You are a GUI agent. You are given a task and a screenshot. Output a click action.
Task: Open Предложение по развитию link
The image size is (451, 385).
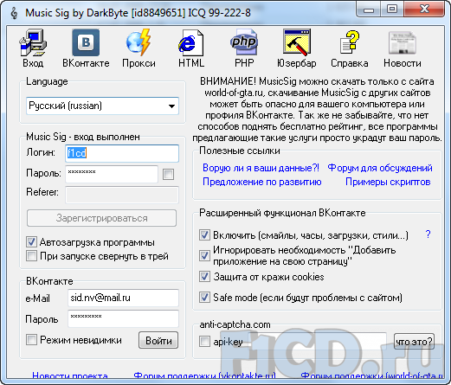262,182
